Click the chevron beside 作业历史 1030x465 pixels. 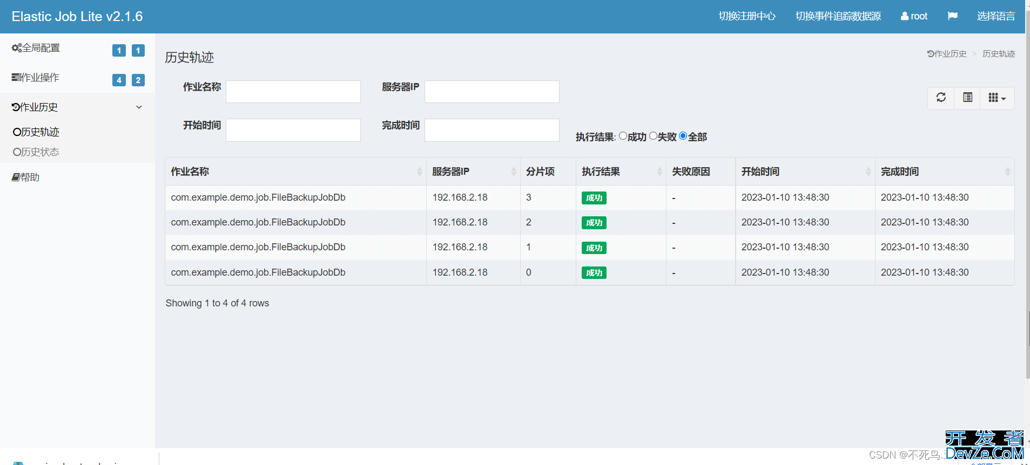(139, 107)
